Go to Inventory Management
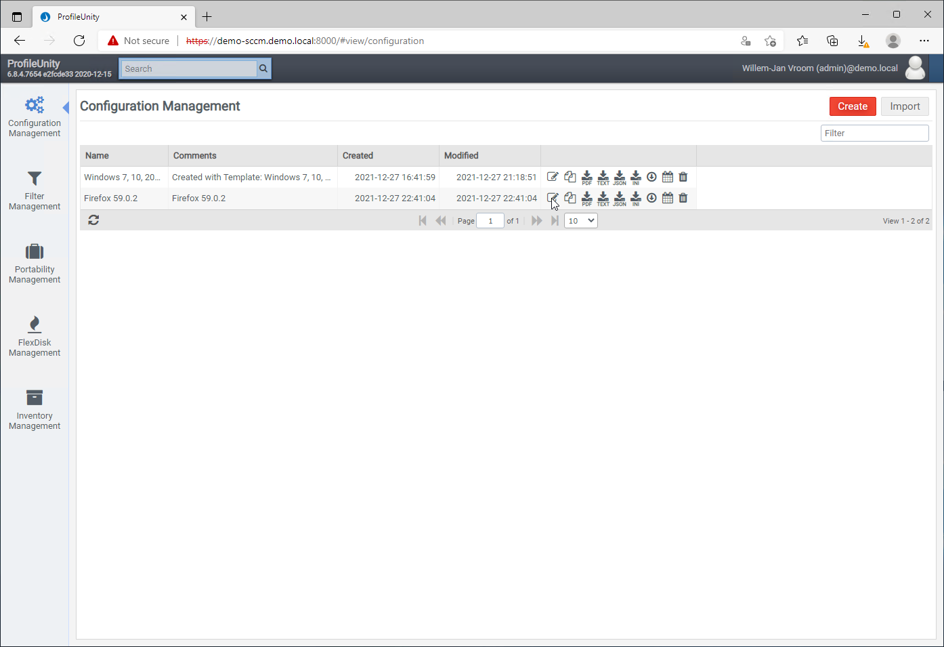The width and height of the screenshot is (944, 647). point(35,410)
